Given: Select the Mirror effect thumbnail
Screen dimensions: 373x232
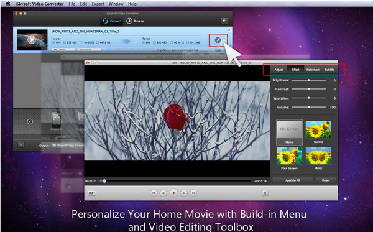Looking at the screenshot, I should coord(318,156).
